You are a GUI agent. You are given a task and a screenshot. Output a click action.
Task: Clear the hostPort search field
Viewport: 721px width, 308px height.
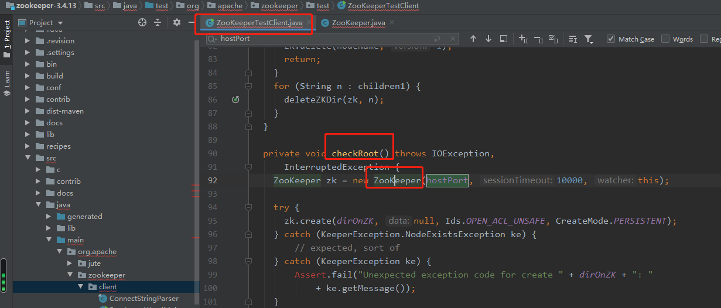453,39
